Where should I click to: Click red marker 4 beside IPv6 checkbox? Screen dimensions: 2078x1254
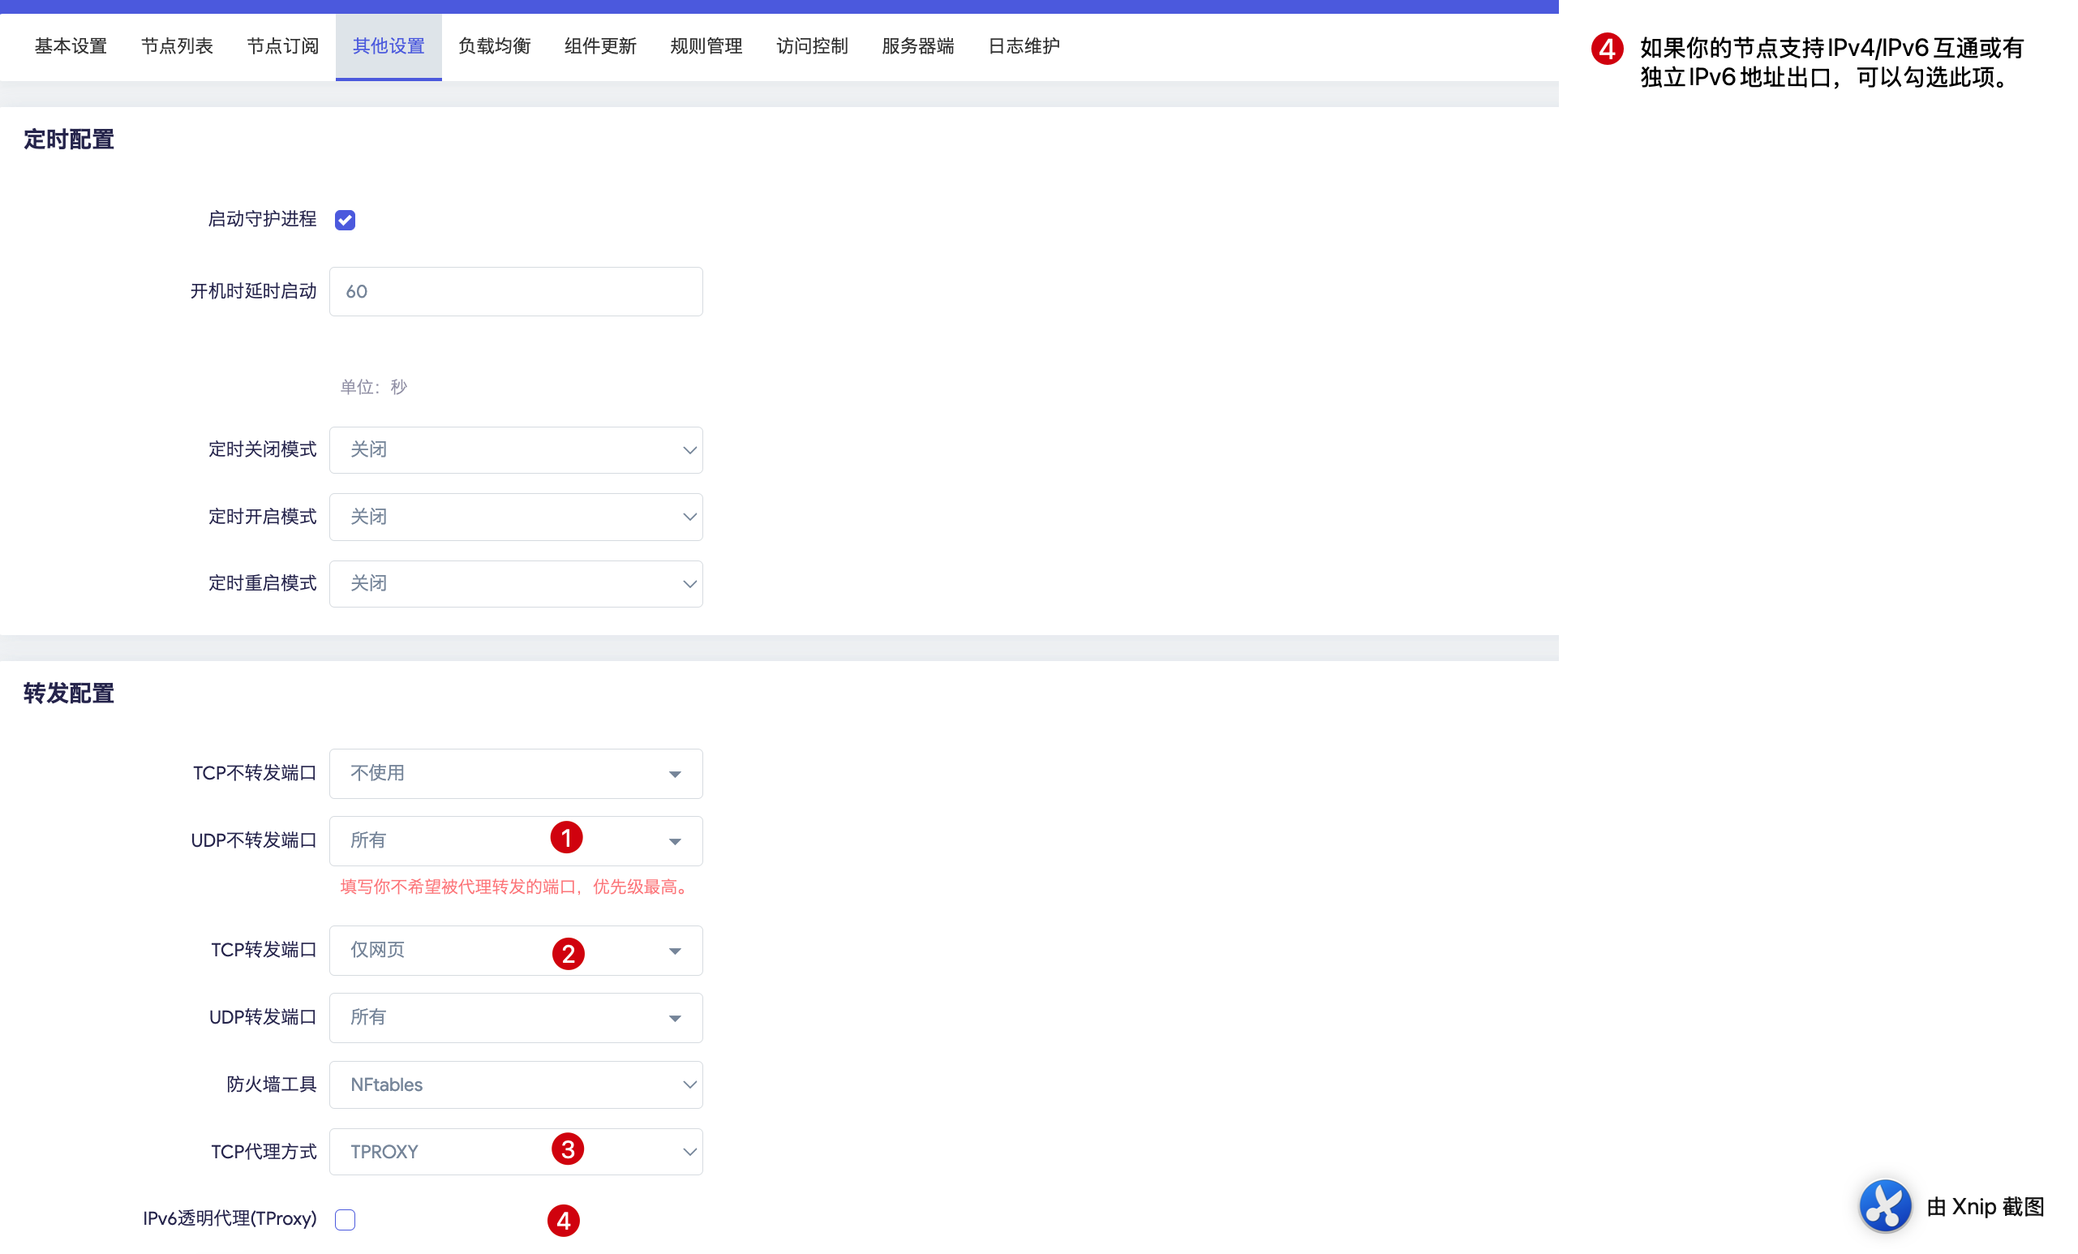(564, 1219)
